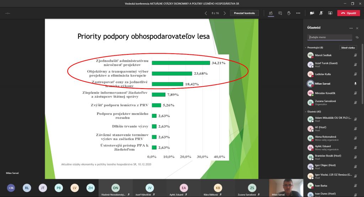Open the meeting chat panel

pyautogui.click(x=280, y=13)
